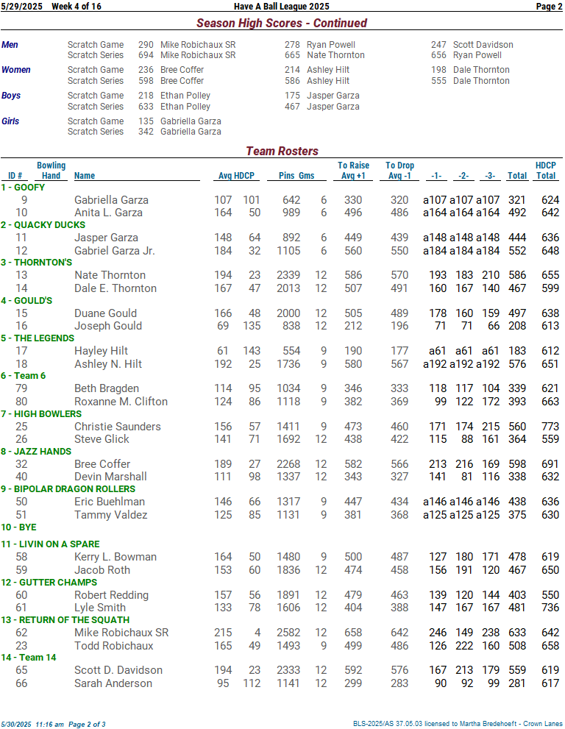Screen dimensions: 565x729
Task: Select the "13 - RETURN OF THE SQUATH" heading
Action: coord(54,620)
